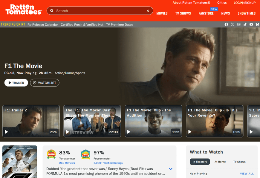Play the F1 The Movie trailer
Viewport: 260px width, 178px height.
click(16, 83)
